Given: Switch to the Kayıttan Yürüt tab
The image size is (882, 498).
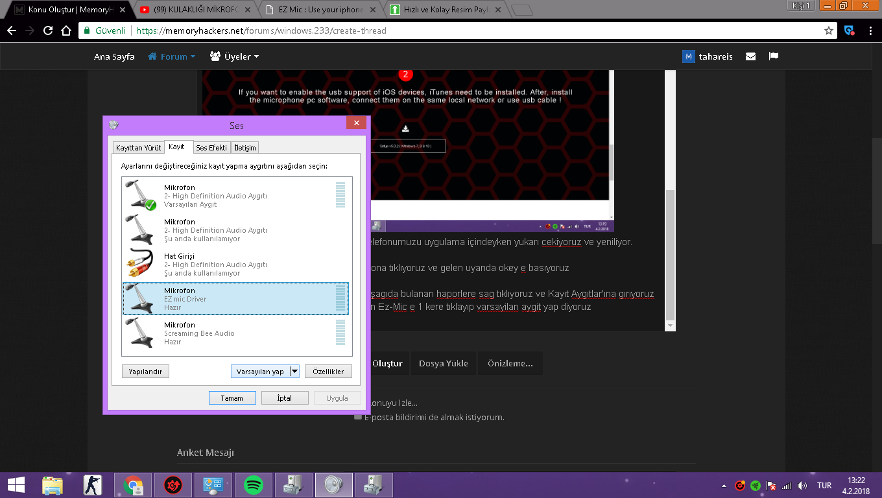Looking at the screenshot, I should 138,148.
